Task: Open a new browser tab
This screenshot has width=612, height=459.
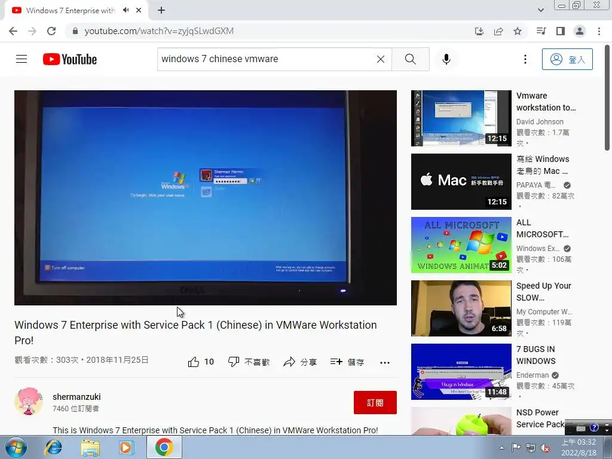Action: point(161,10)
